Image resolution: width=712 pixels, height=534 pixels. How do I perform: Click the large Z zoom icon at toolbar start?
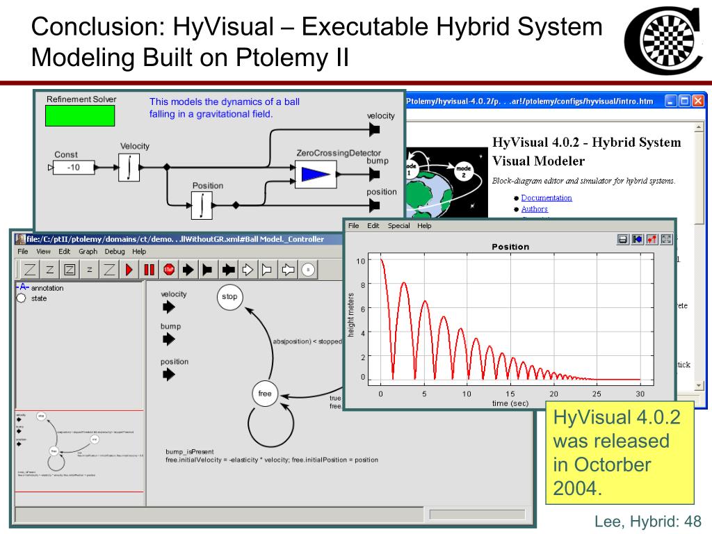click(x=29, y=270)
